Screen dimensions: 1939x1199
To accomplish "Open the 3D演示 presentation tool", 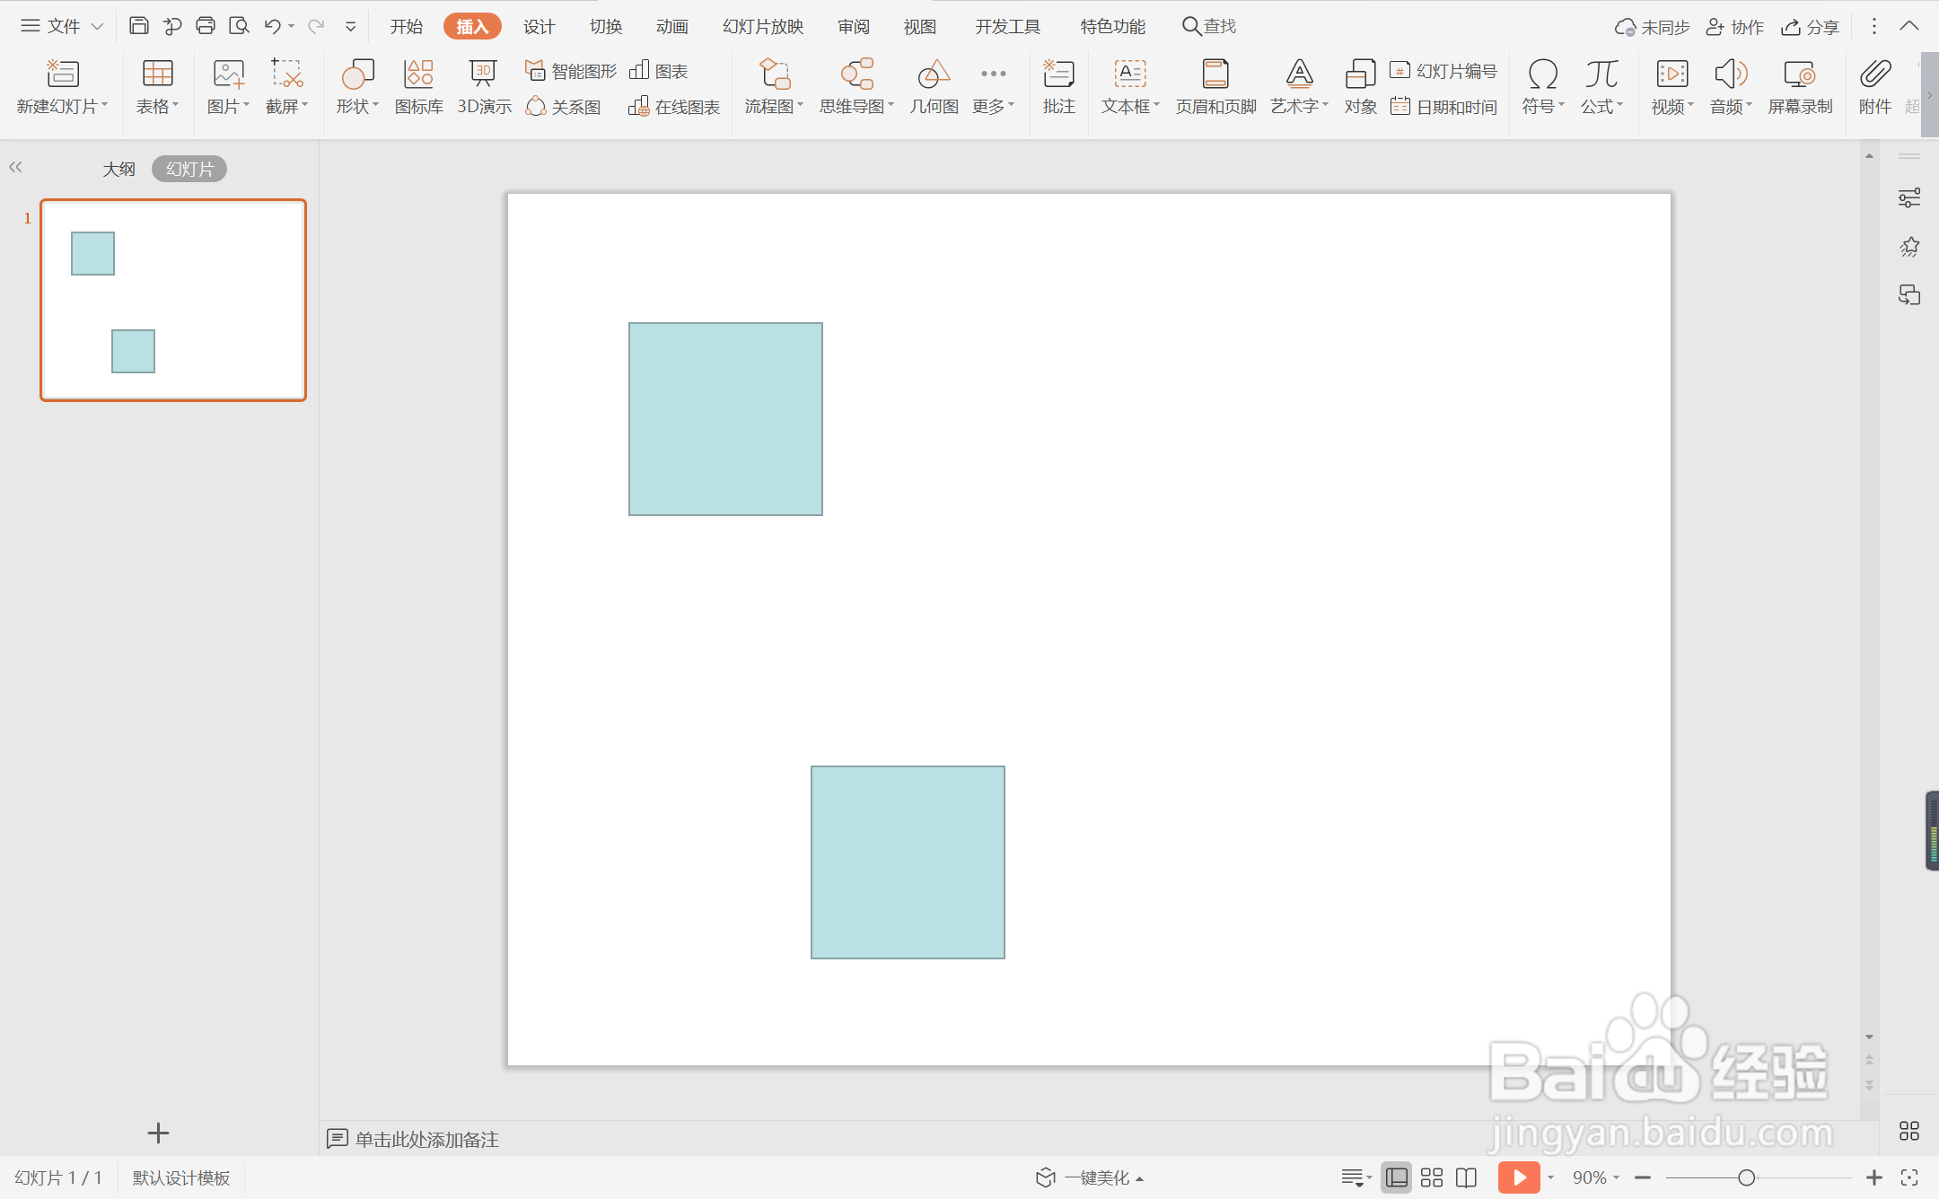I will click(484, 87).
